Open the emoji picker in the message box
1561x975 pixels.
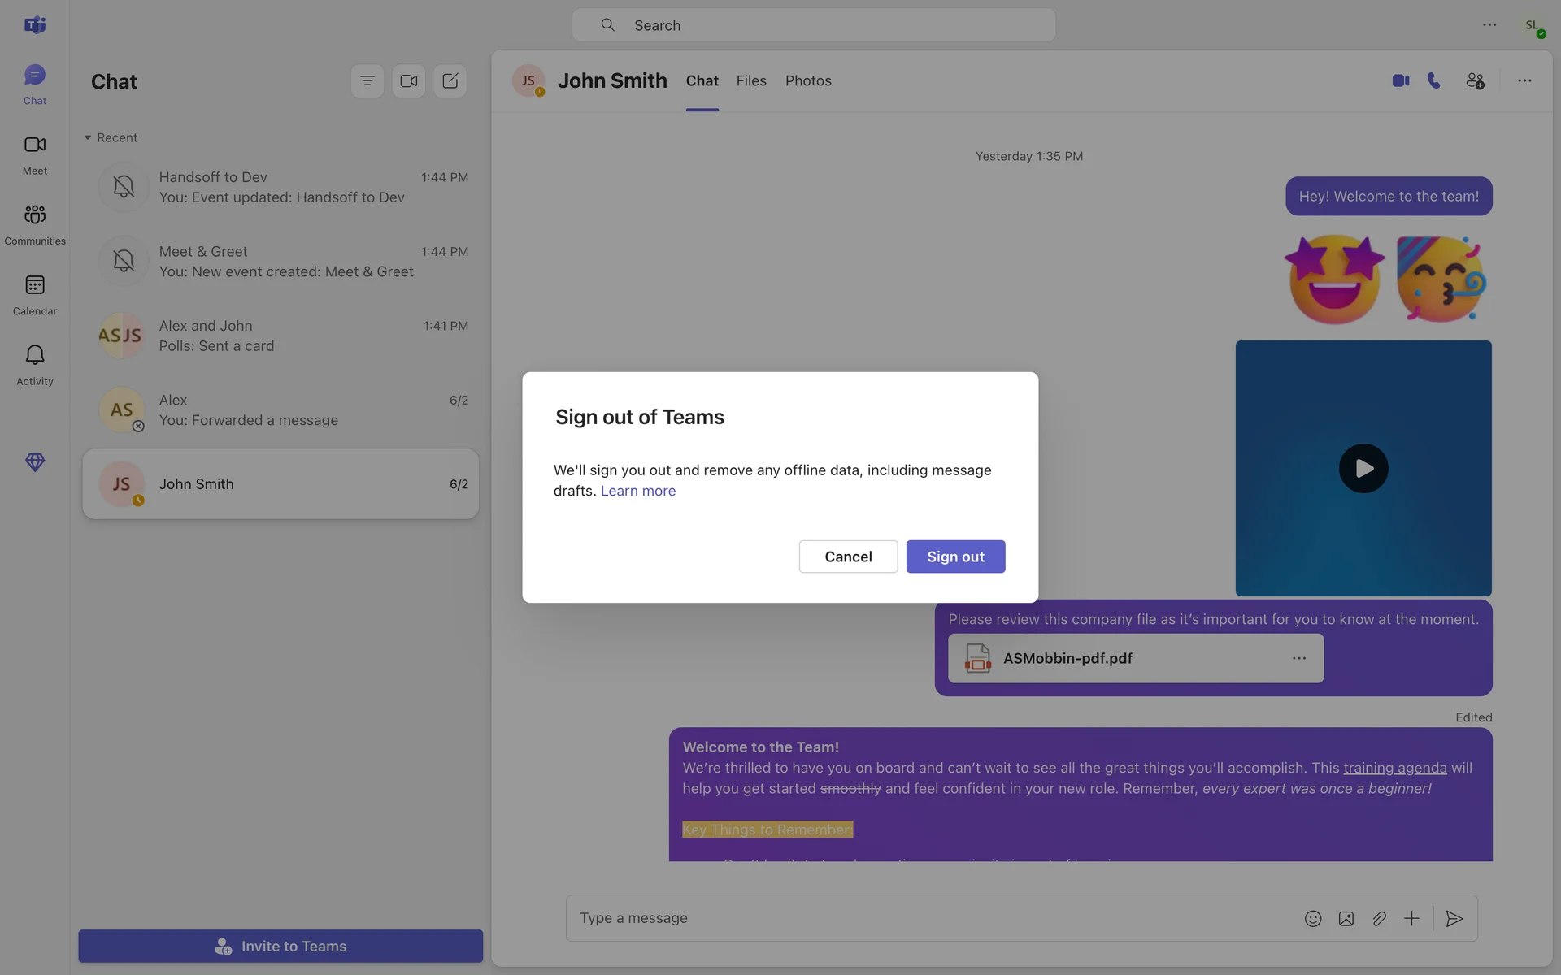tap(1313, 918)
